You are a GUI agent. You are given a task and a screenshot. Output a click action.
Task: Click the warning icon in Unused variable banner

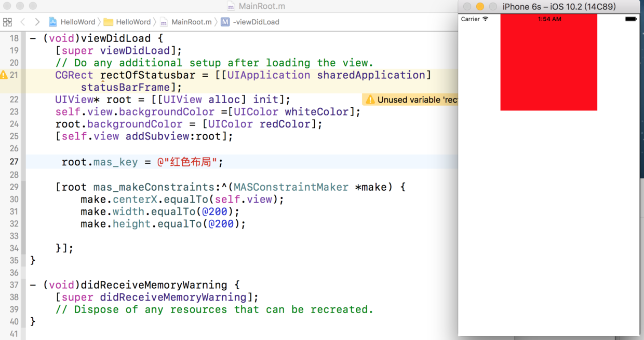[370, 100]
